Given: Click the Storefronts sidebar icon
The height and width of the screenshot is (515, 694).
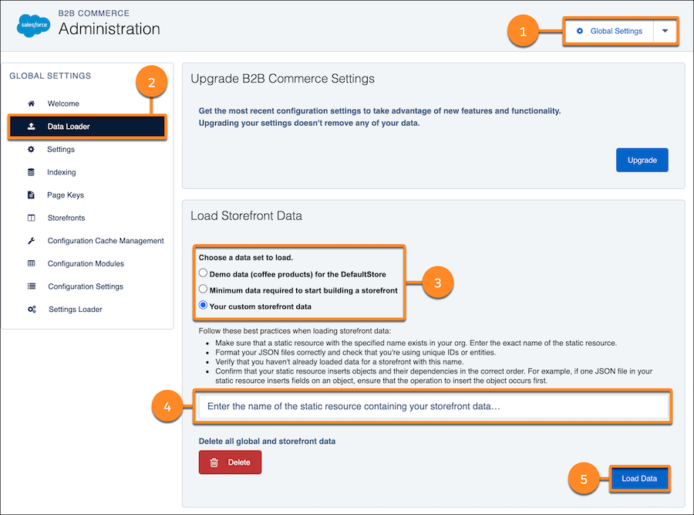Looking at the screenshot, I should pos(29,218).
